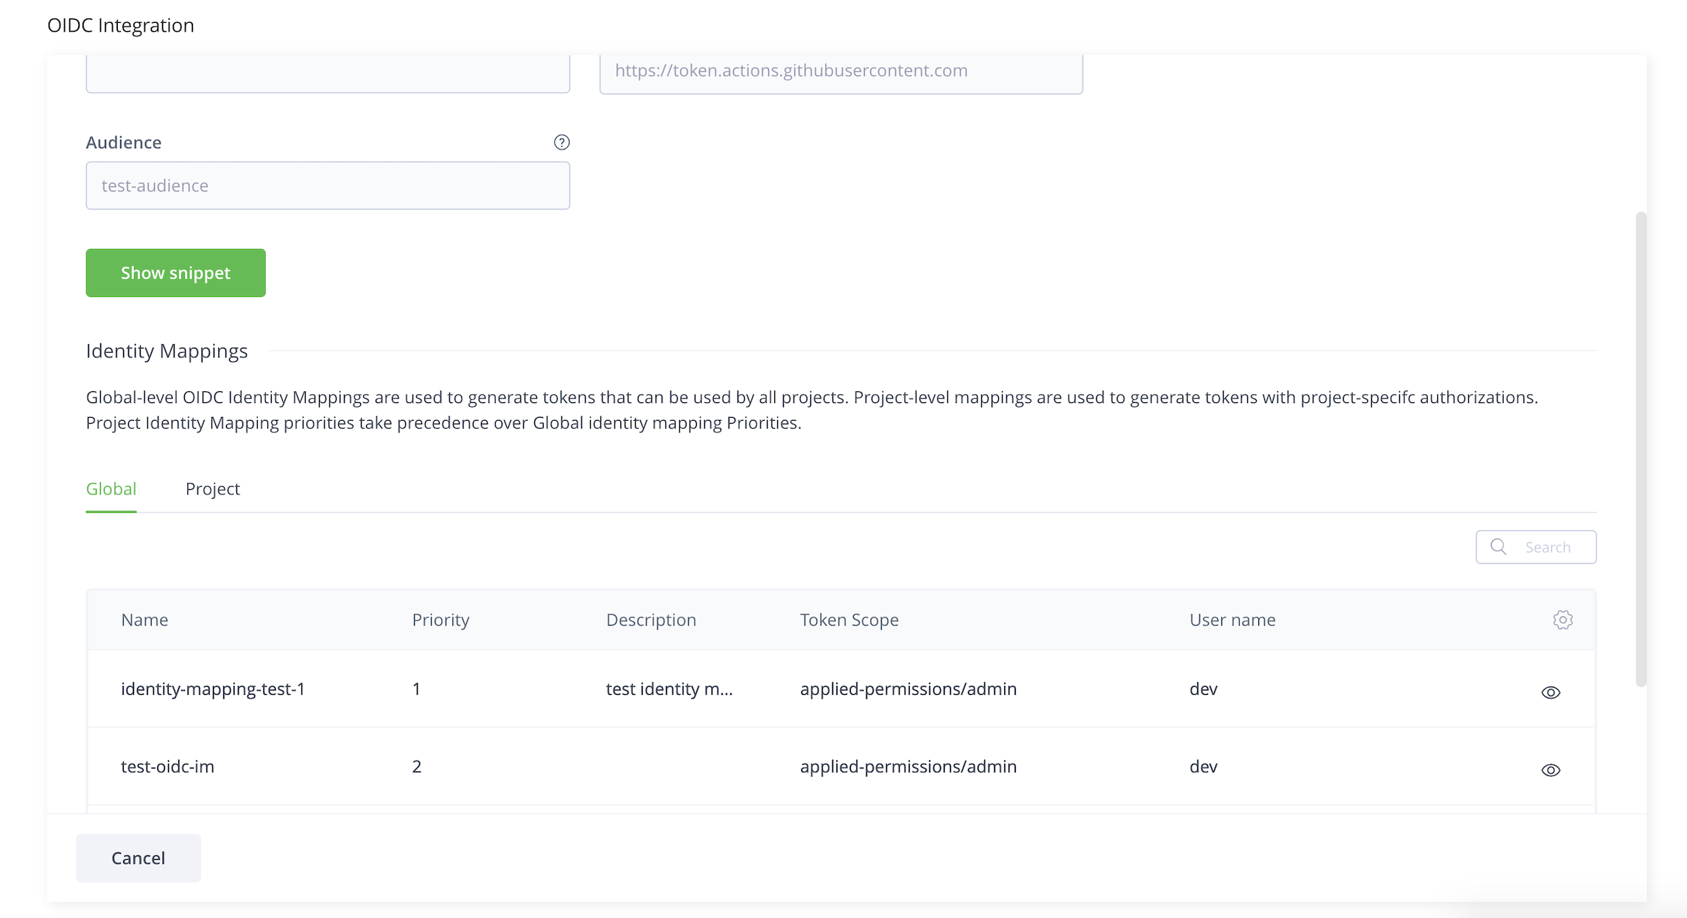Select the test-oidc-im row name
Screen dimensions: 1687x918
pyautogui.click(x=167, y=766)
